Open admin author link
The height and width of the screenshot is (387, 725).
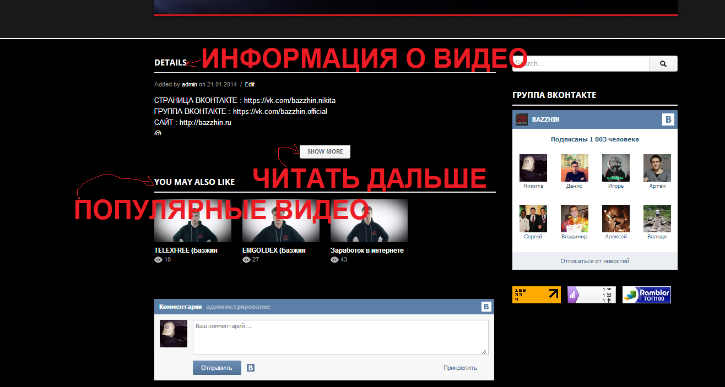click(x=190, y=84)
